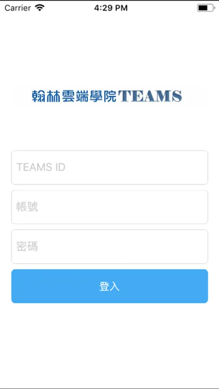Select the 帳號 account input field
Screen dimensions: 219x389
(x=110, y=207)
